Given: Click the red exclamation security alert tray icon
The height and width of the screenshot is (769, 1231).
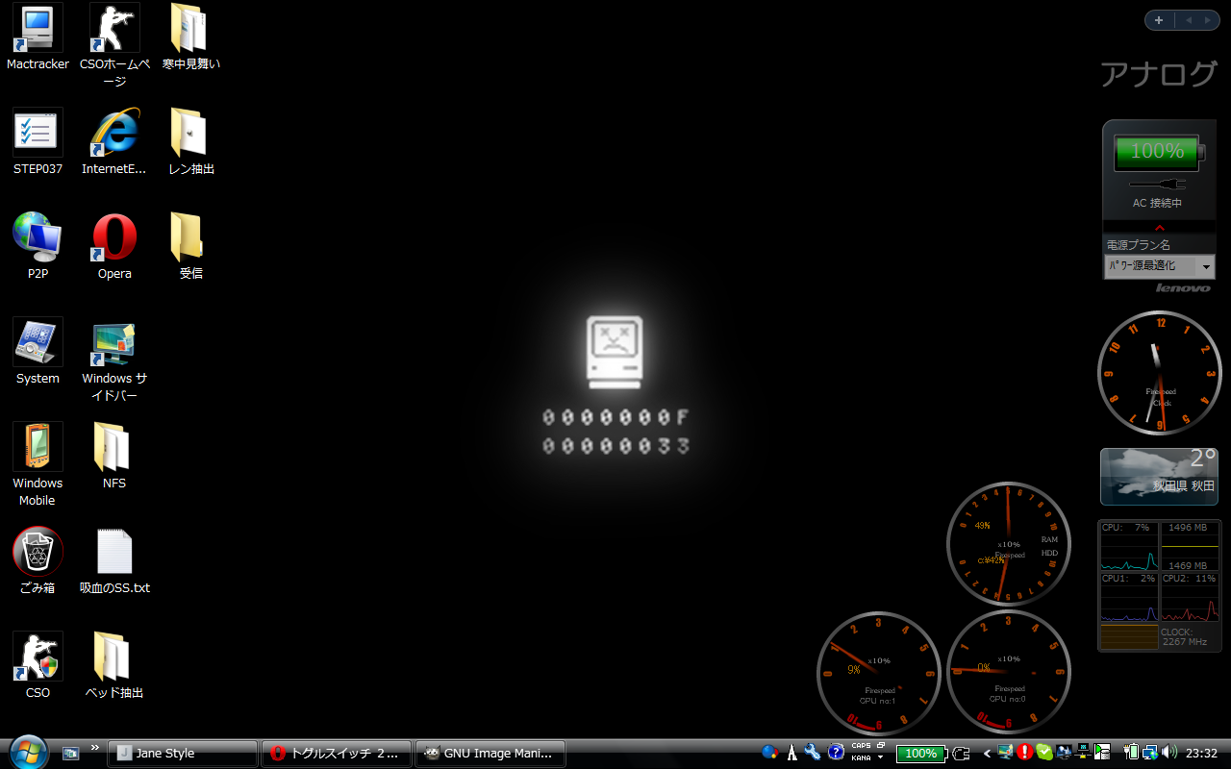Looking at the screenshot, I should click(x=1025, y=753).
